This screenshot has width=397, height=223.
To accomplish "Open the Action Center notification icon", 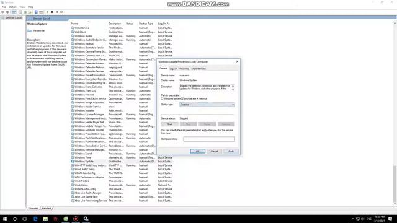I will pos(390,219).
